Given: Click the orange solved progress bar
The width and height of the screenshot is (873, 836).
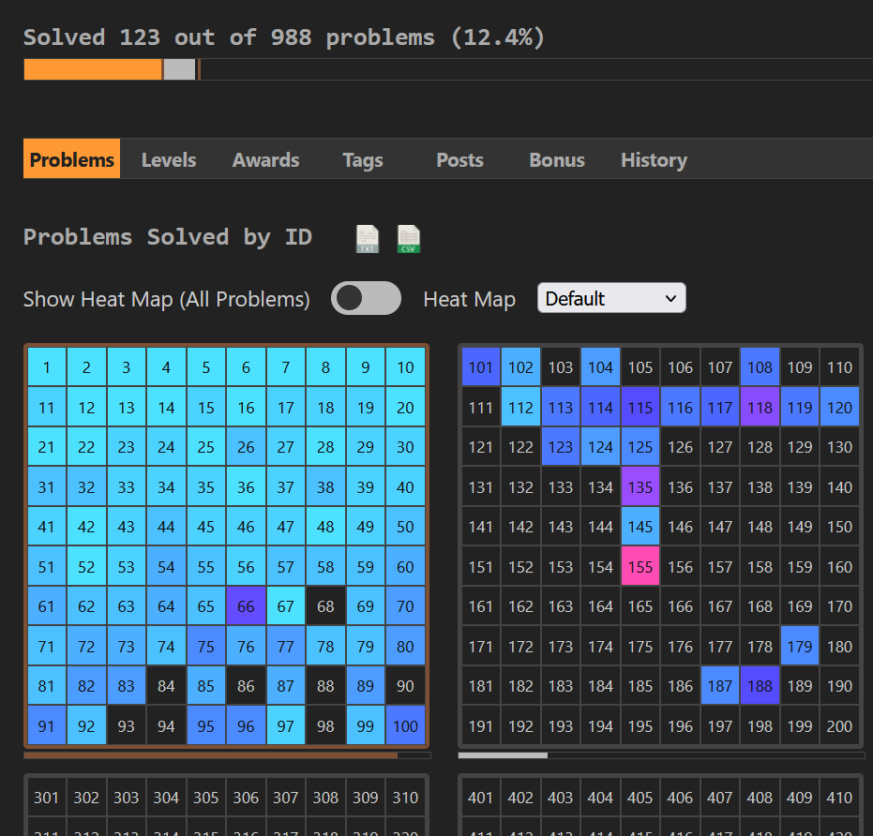Looking at the screenshot, I should pyautogui.click(x=93, y=69).
